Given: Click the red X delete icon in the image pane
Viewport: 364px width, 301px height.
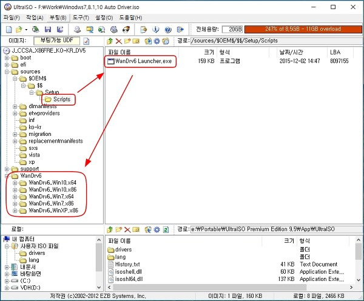Looking at the screenshot, I should point(119,41).
